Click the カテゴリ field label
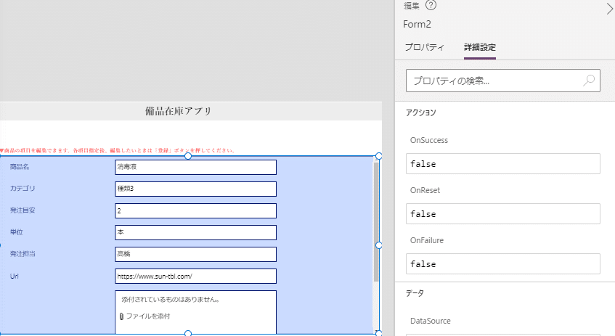The height and width of the screenshot is (336, 615). tap(23, 189)
